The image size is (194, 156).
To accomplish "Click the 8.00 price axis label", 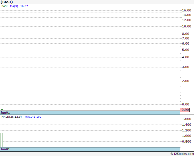I will (x=186, y=34).
